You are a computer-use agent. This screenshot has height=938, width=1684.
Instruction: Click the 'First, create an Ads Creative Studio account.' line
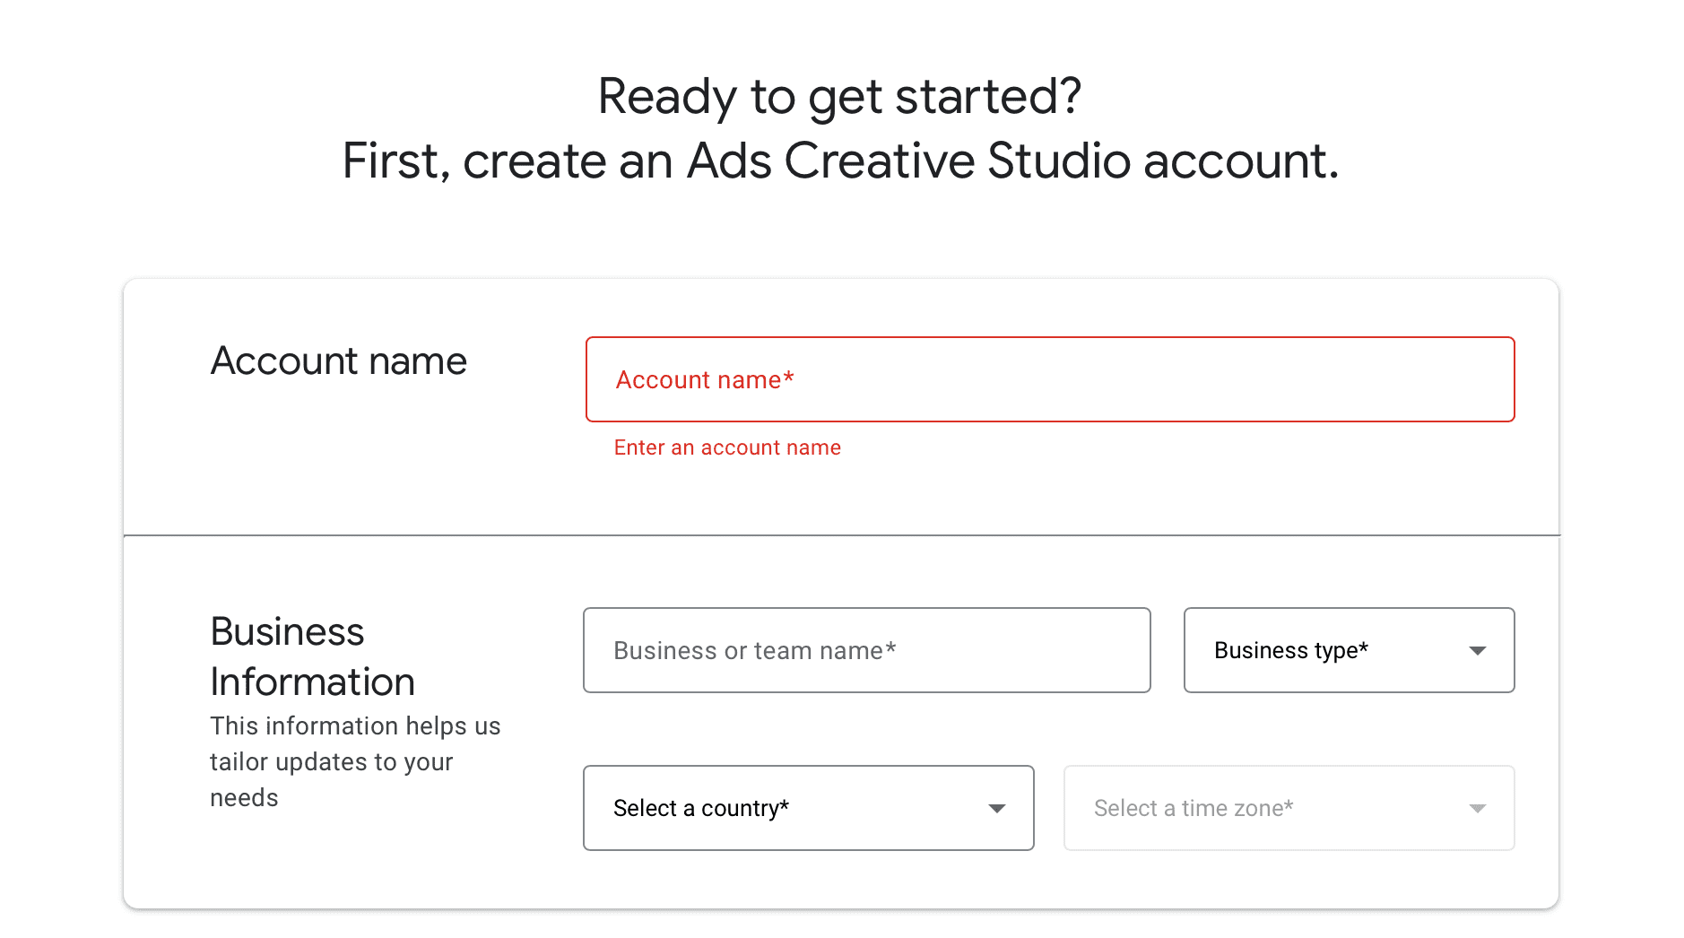pyautogui.click(x=840, y=161)
